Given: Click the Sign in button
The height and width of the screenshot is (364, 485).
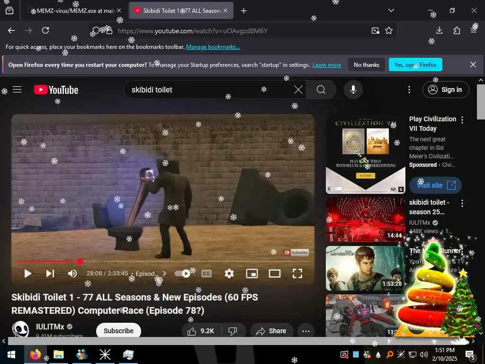Looking at the screenshot, I should pyautogui.click(x=445, y=90).
